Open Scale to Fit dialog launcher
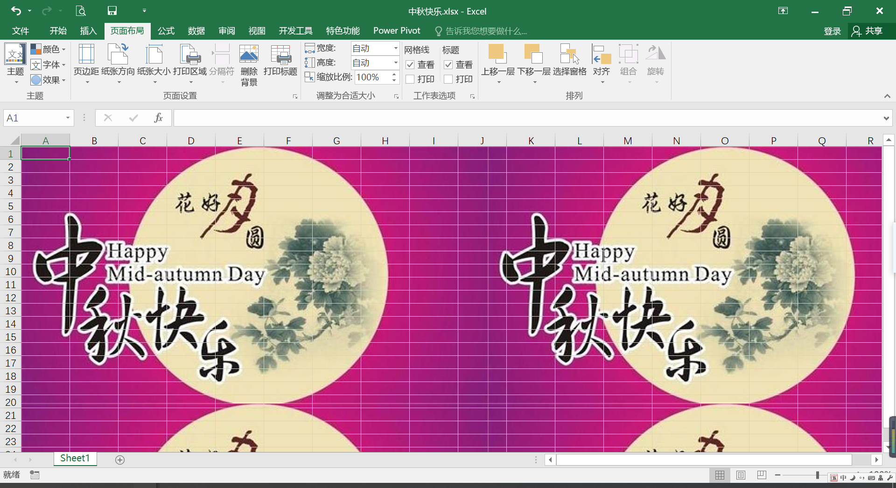 pyautogui.click(x=396, y=96)
